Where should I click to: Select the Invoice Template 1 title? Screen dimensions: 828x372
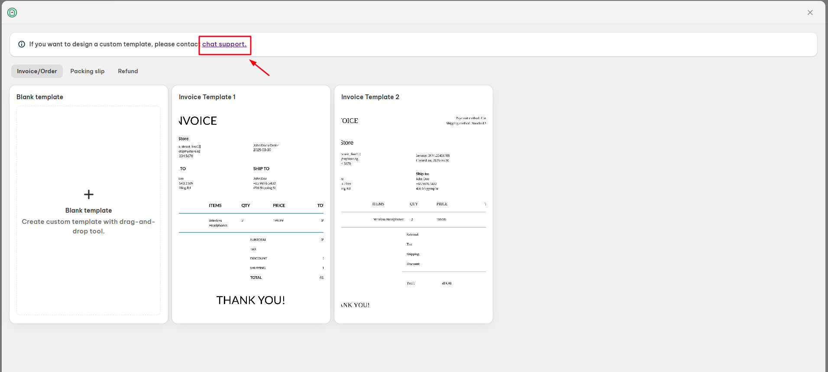[207, 97]
